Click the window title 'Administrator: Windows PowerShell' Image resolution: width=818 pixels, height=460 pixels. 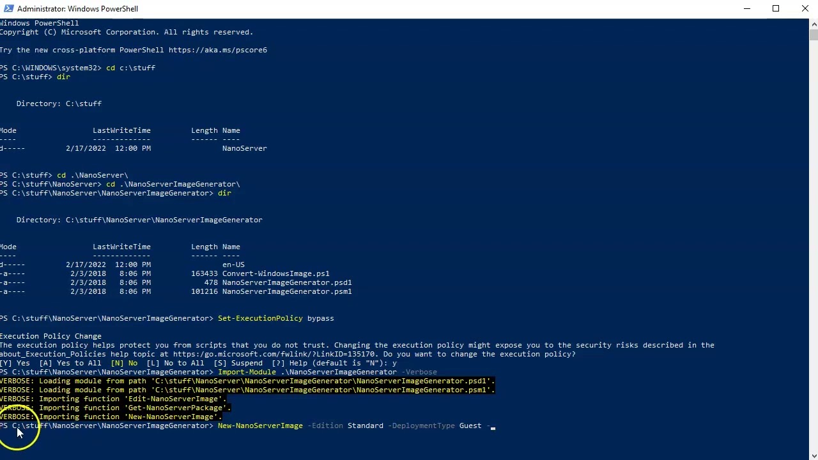(x=77, y=8)
